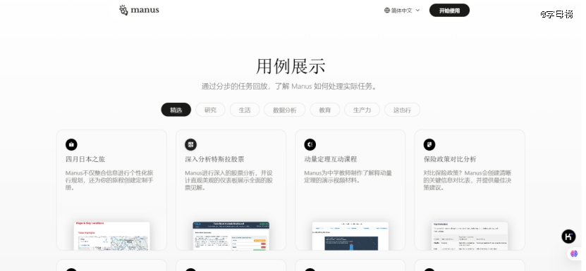Click the icon on 动量定理互动课程 card
Image resolution: width=586 pixels, height=271 pixels.
tap(310, 144)
